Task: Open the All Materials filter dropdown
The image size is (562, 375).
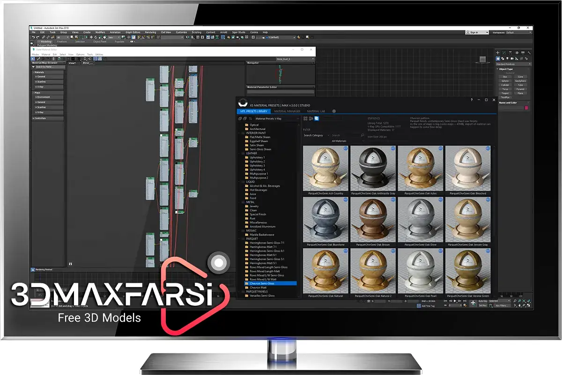Action: coord(348,141)
